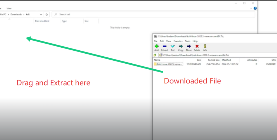Viewport: 277px width, 140px height.
Task: Refresh the kali folder in Explorer
Action: 47,15
